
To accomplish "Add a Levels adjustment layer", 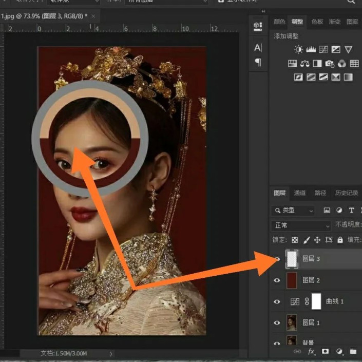I will pos(311,50).
